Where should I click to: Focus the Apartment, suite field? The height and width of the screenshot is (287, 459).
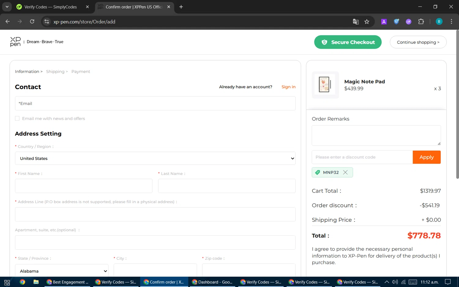(155, 243)
